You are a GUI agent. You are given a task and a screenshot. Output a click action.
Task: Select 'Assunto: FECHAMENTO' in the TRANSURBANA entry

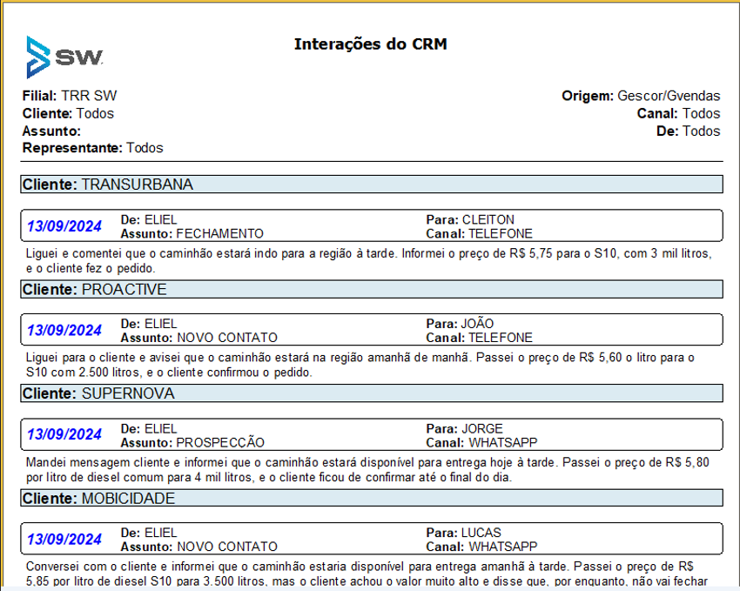click(192, 234)
